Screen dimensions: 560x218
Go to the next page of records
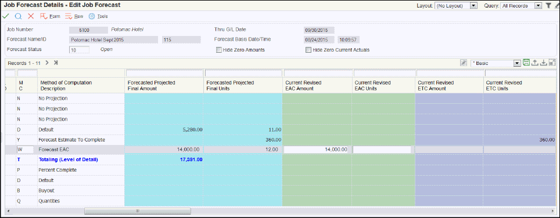(47, 63)
